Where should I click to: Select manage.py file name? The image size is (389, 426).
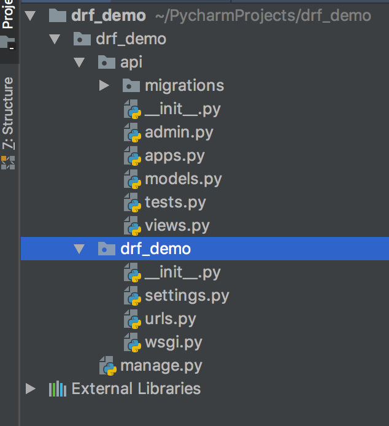pos(161,366)
